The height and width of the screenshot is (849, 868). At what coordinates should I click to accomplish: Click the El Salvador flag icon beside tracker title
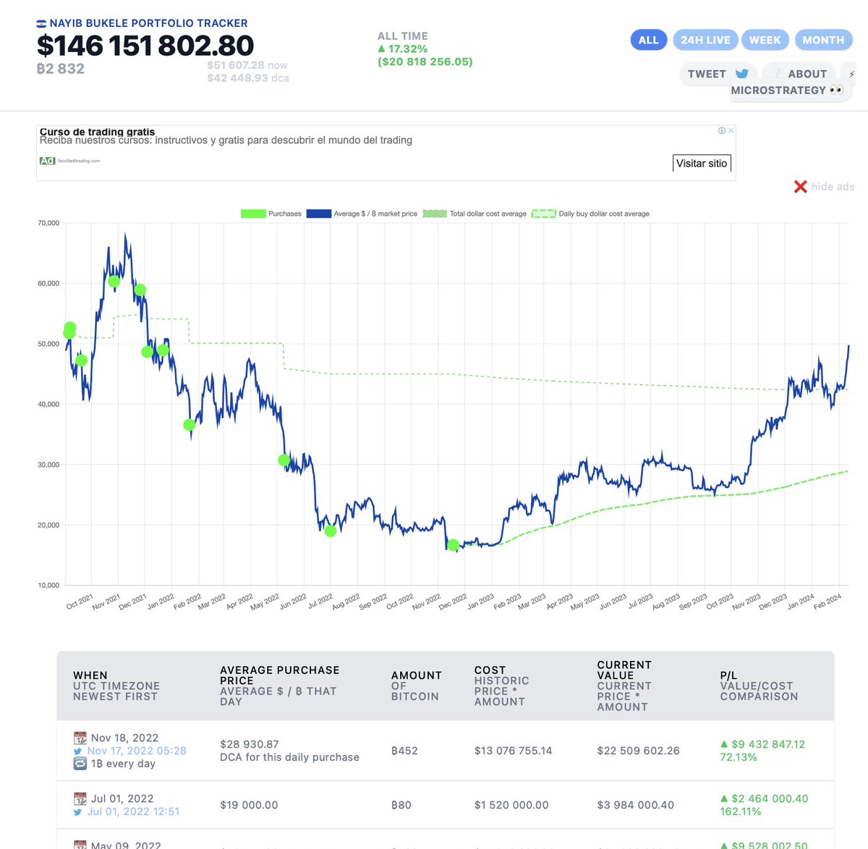click(x=41, y=22)
